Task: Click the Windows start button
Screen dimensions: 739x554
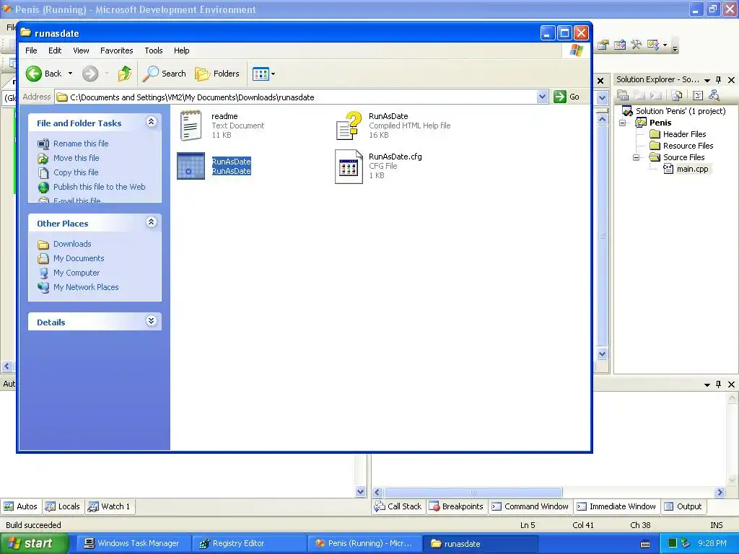Action: click(33, 543)
